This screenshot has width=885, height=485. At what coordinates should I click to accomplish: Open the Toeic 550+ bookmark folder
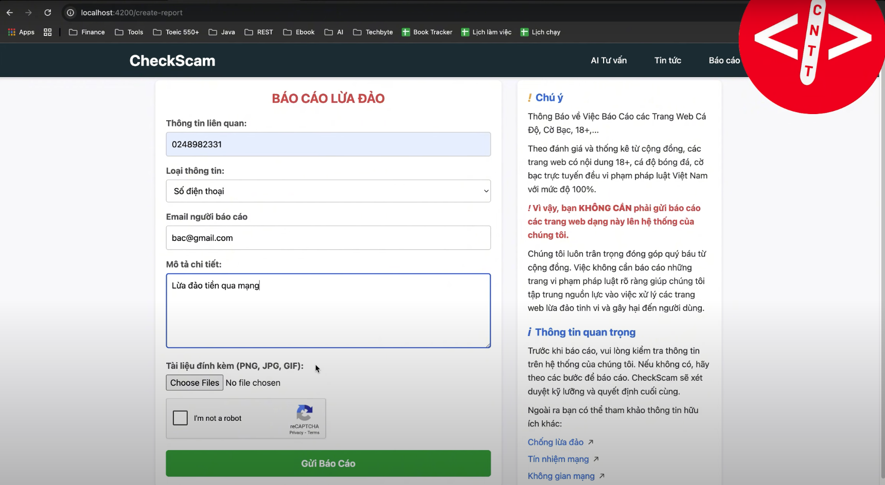coord(176,32)
